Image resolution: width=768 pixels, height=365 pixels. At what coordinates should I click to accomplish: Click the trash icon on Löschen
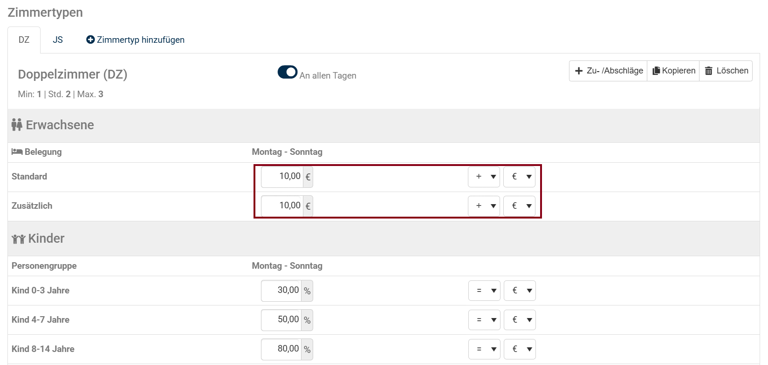tap(709, 71)
